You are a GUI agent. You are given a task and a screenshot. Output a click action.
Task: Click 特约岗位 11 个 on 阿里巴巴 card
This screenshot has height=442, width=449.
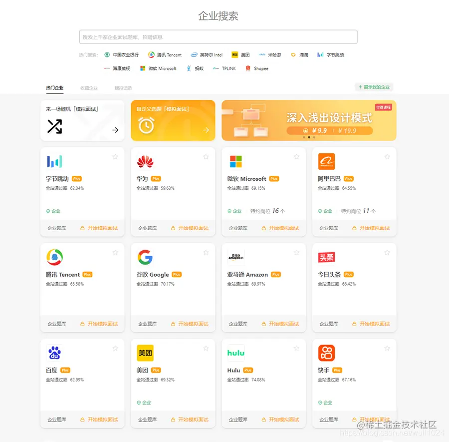coord(358,211)
